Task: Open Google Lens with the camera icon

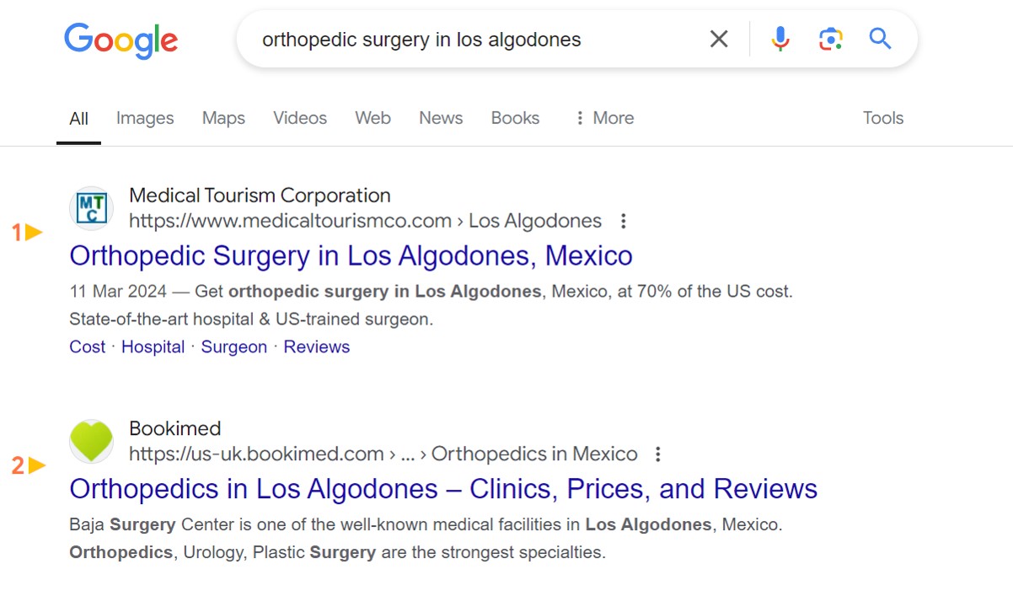Action: pyautogui.click(x=829, y=38)
